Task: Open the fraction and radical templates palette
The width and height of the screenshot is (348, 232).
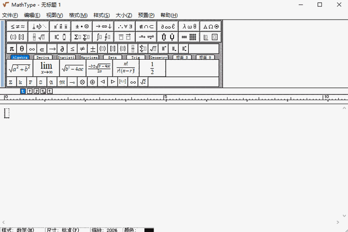Action: coord(39,37)
